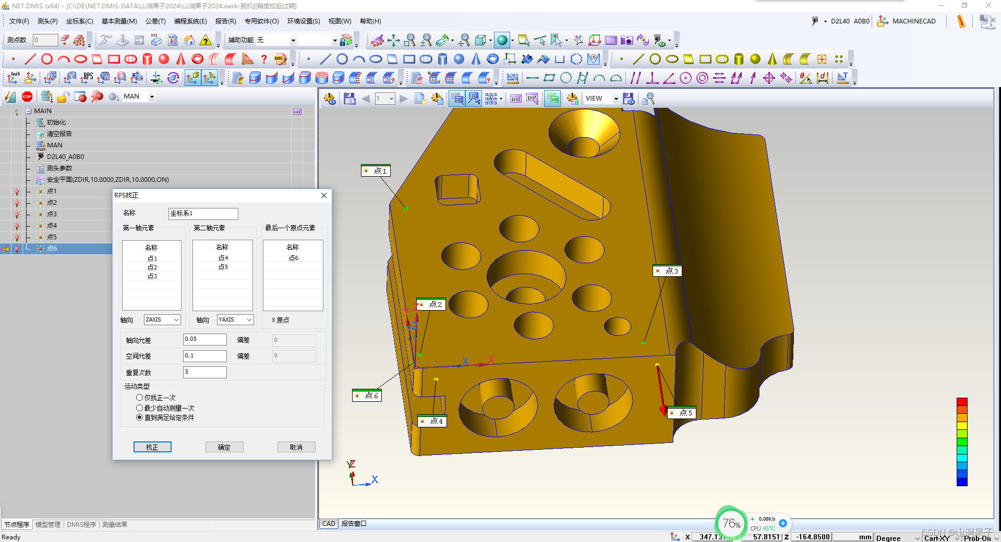Toggle the light bulb for 点4
This screenshot has width=1001, height=542.
pyautogui.click(x=17, y=226)
